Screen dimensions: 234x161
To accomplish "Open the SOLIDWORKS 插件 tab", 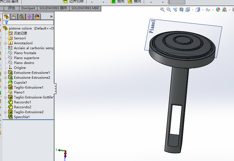I will pos(53,8).
